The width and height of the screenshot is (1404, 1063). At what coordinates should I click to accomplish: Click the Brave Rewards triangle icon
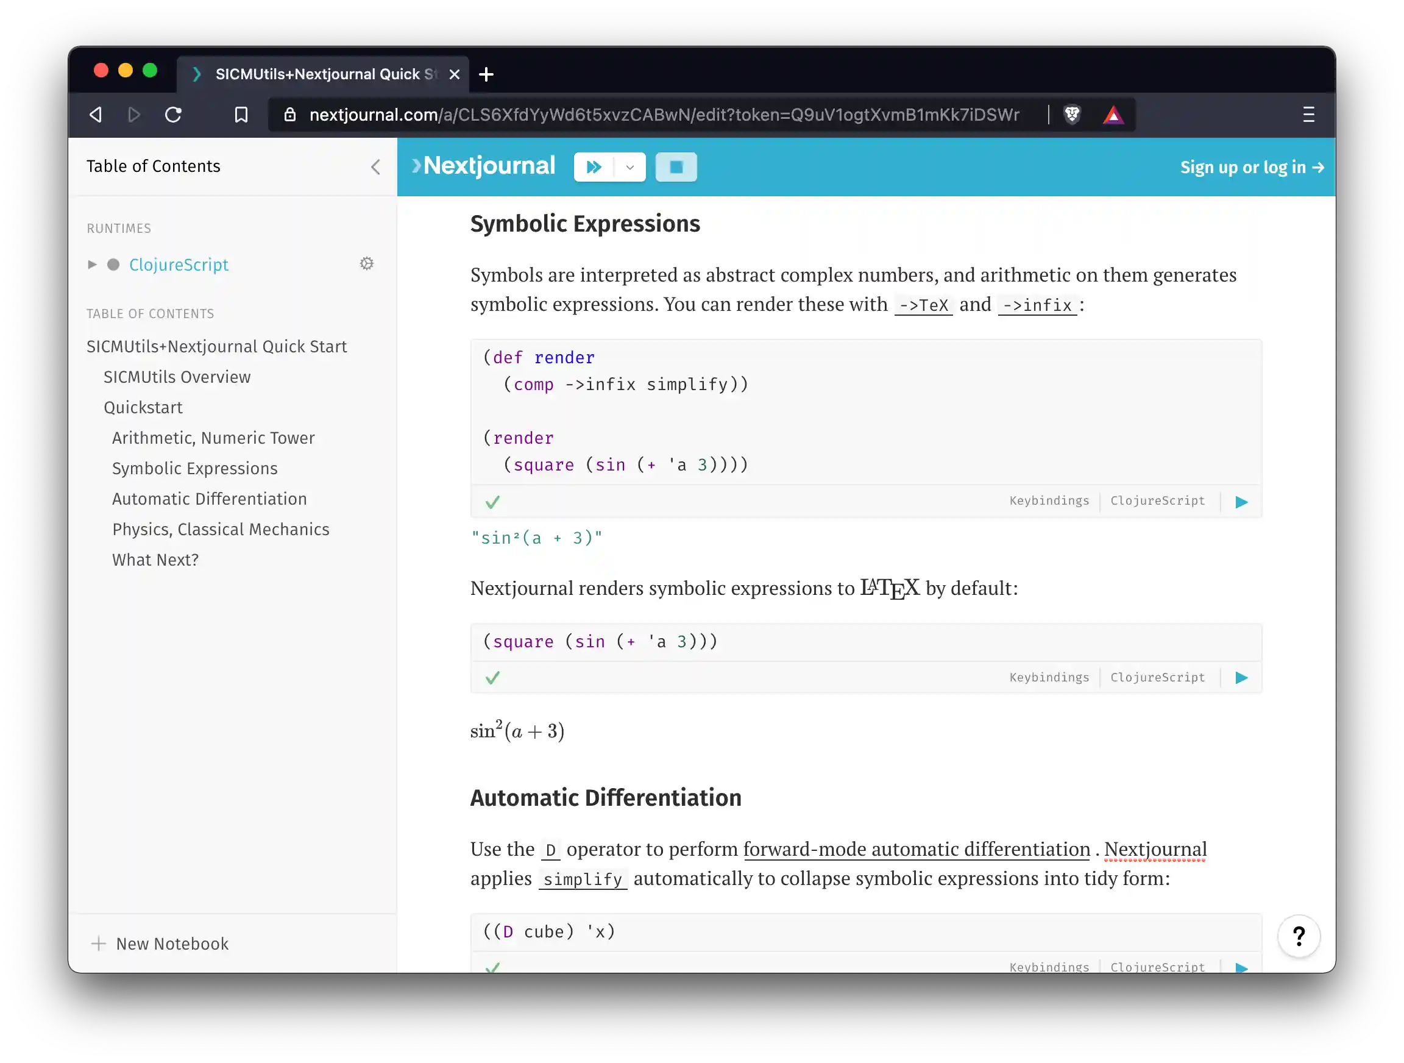1113,115
